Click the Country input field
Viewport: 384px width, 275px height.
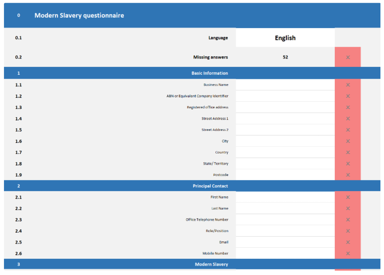[285, 152]
